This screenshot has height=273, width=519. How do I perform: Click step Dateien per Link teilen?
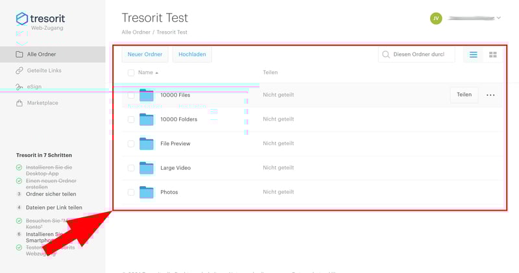tap(54, 208)
